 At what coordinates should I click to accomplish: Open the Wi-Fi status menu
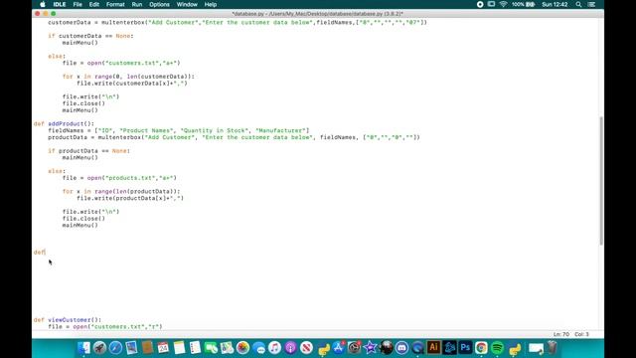(x=504, y=4)
